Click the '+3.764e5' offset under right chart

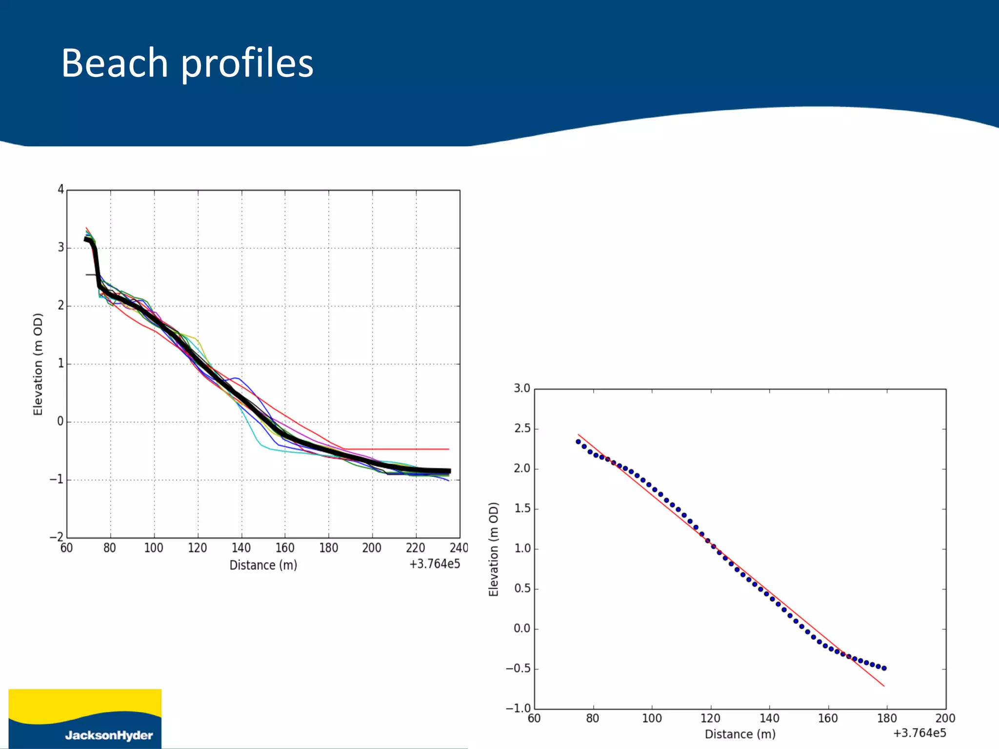[919, 733]
